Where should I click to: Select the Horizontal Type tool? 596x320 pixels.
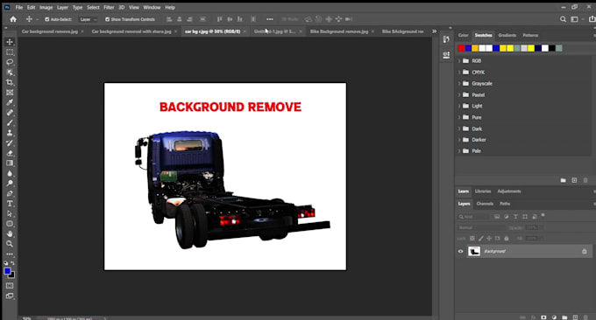coord(10,204)
